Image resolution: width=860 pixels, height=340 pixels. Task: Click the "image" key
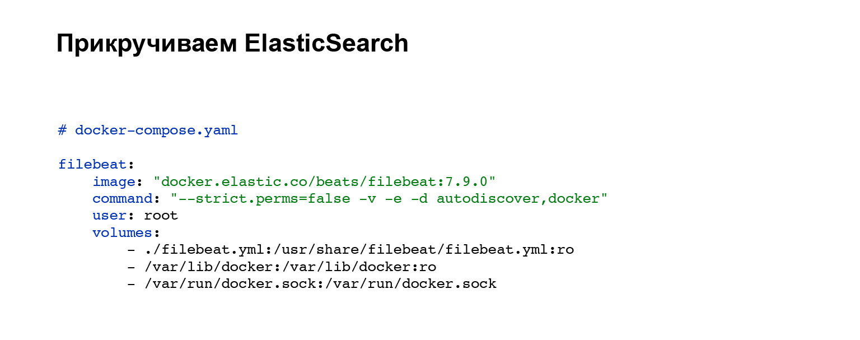coord(114,182)
